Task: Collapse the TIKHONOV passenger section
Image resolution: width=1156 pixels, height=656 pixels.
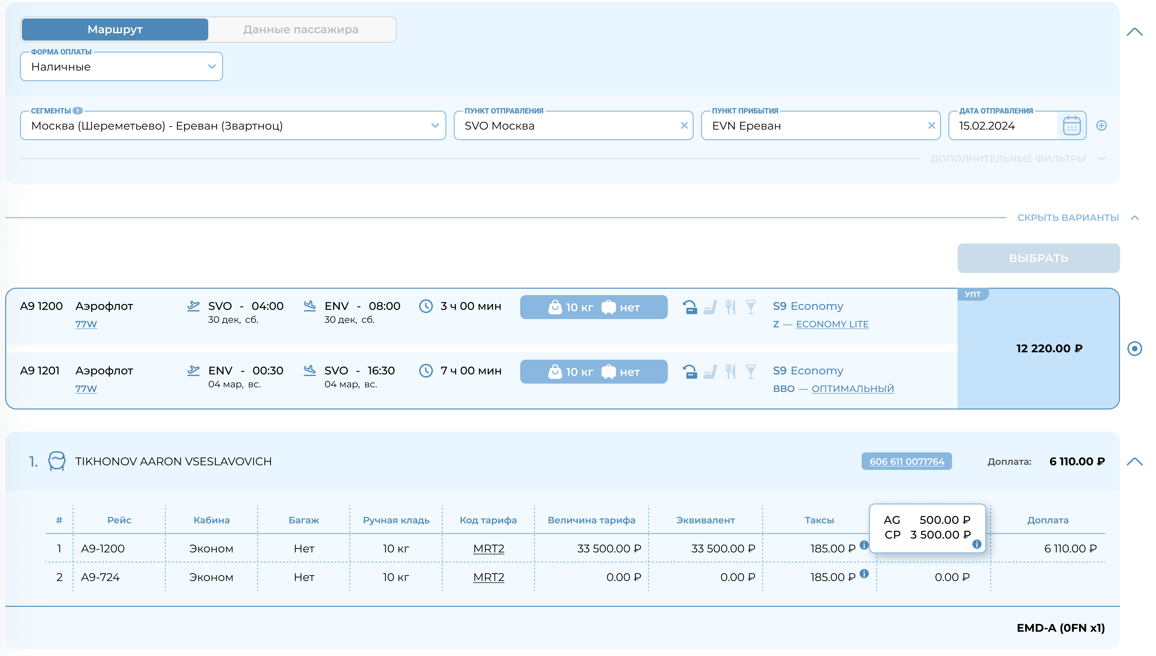Action: (x=1134, y=461)
